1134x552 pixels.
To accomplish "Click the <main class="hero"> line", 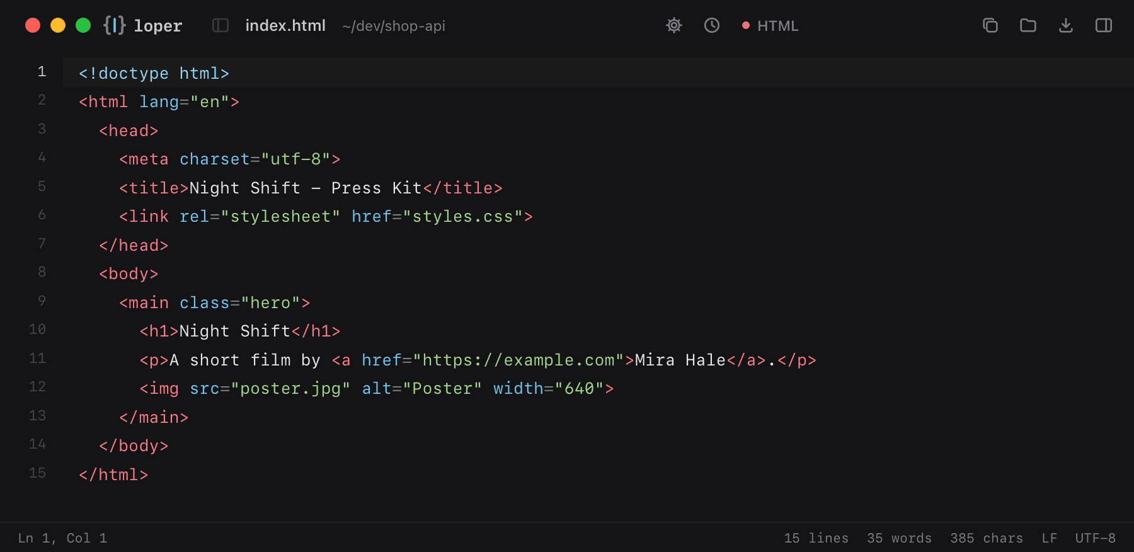I will point(215,302).
